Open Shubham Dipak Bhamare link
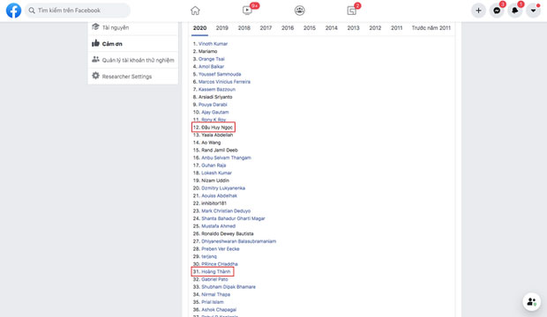Viewport: 547px width, 317px height. [x=229, y=287]
